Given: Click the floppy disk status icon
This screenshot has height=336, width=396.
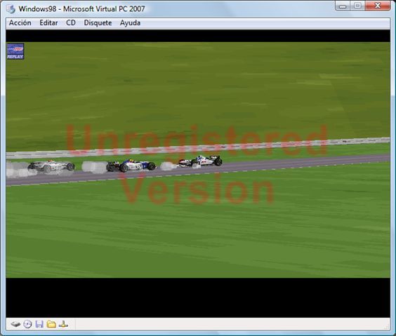Looking at the screenshot, I should pos(39,324).
